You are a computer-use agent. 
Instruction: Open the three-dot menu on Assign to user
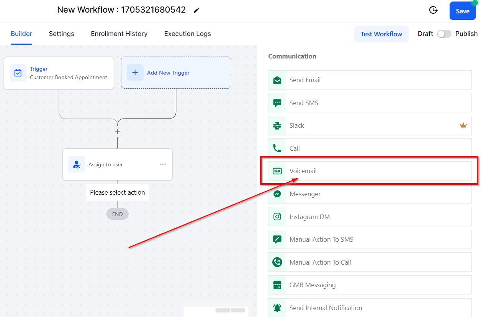point(163,164)
